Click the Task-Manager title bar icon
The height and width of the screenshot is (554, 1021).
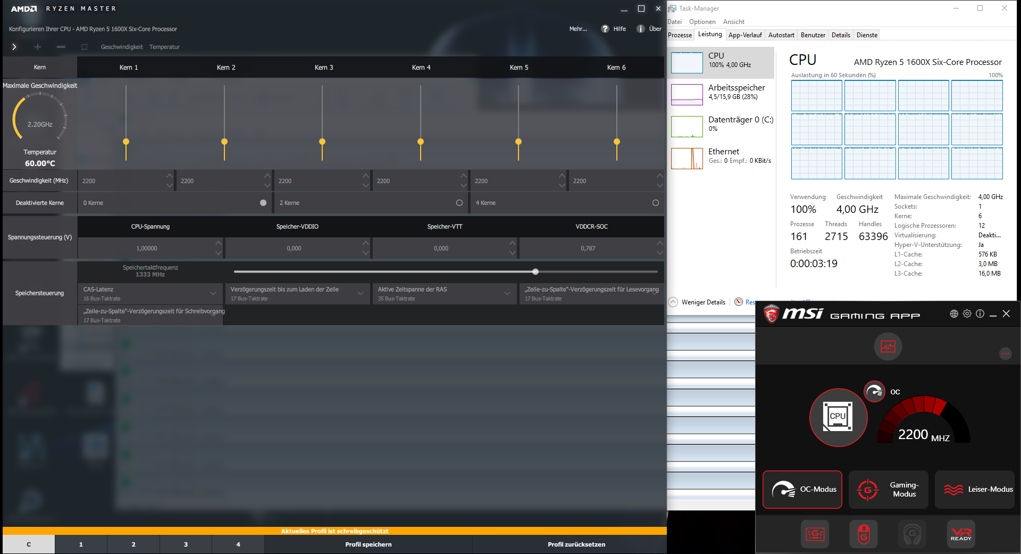pyautogui.click(x=672, y=9)
